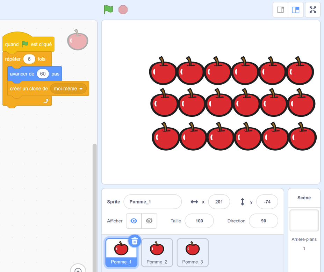The image size is (324, 272).
Task: Enter full screen stage mode
Action: (313, 10)
